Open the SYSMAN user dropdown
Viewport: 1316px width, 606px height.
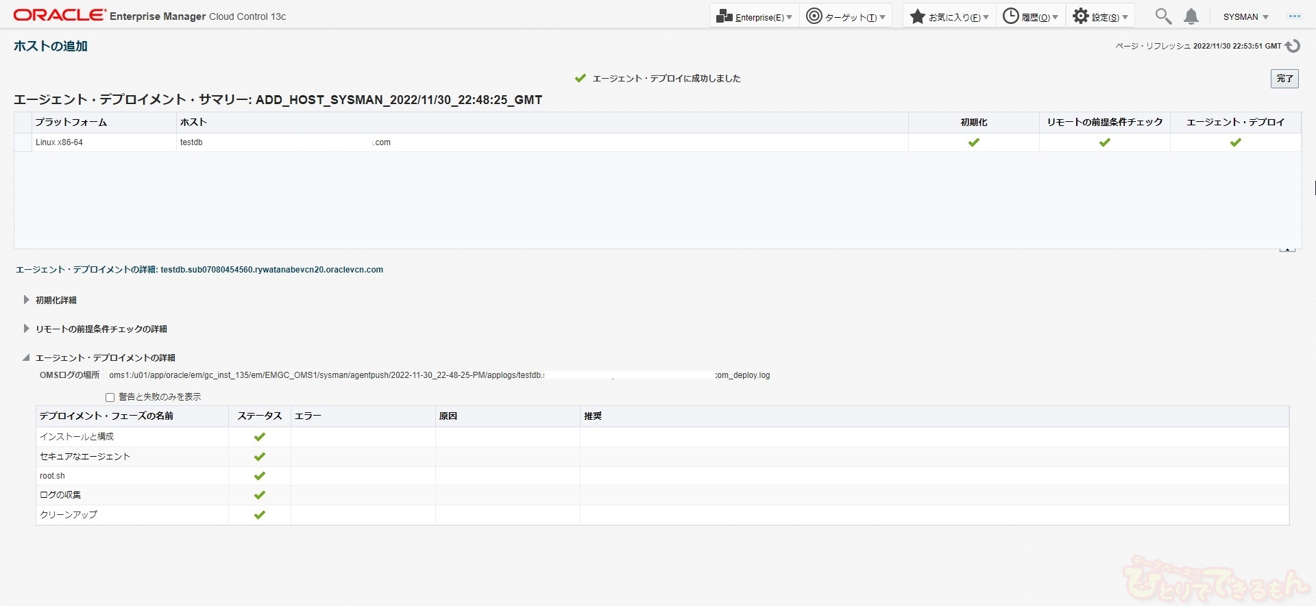pos(1245,16)
